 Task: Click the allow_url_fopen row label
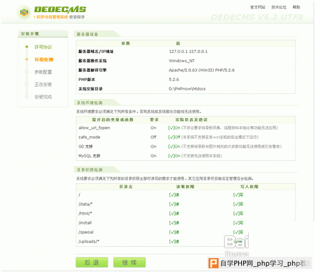pyautogui.click(x=94, y=127)
